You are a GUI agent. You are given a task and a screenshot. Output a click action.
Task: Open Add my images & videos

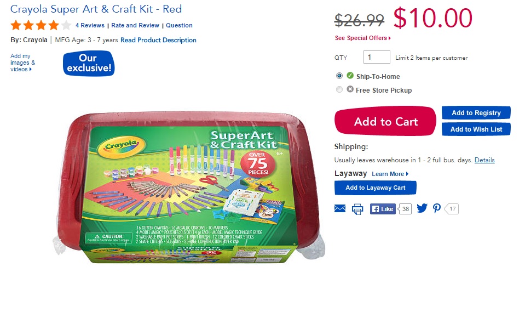(22, 63)
